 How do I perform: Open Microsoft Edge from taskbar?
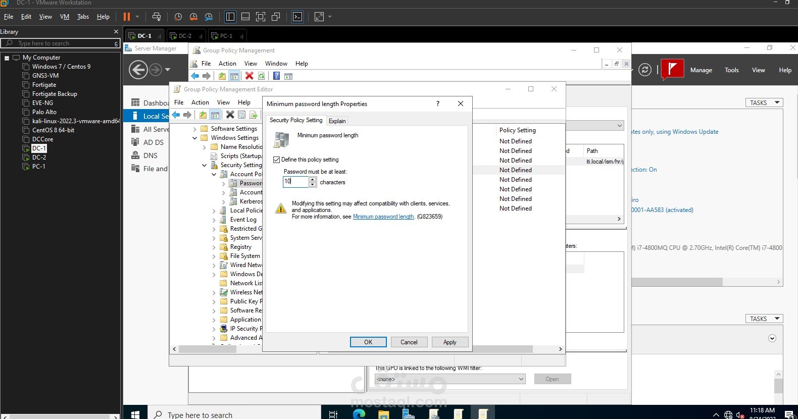359,414
